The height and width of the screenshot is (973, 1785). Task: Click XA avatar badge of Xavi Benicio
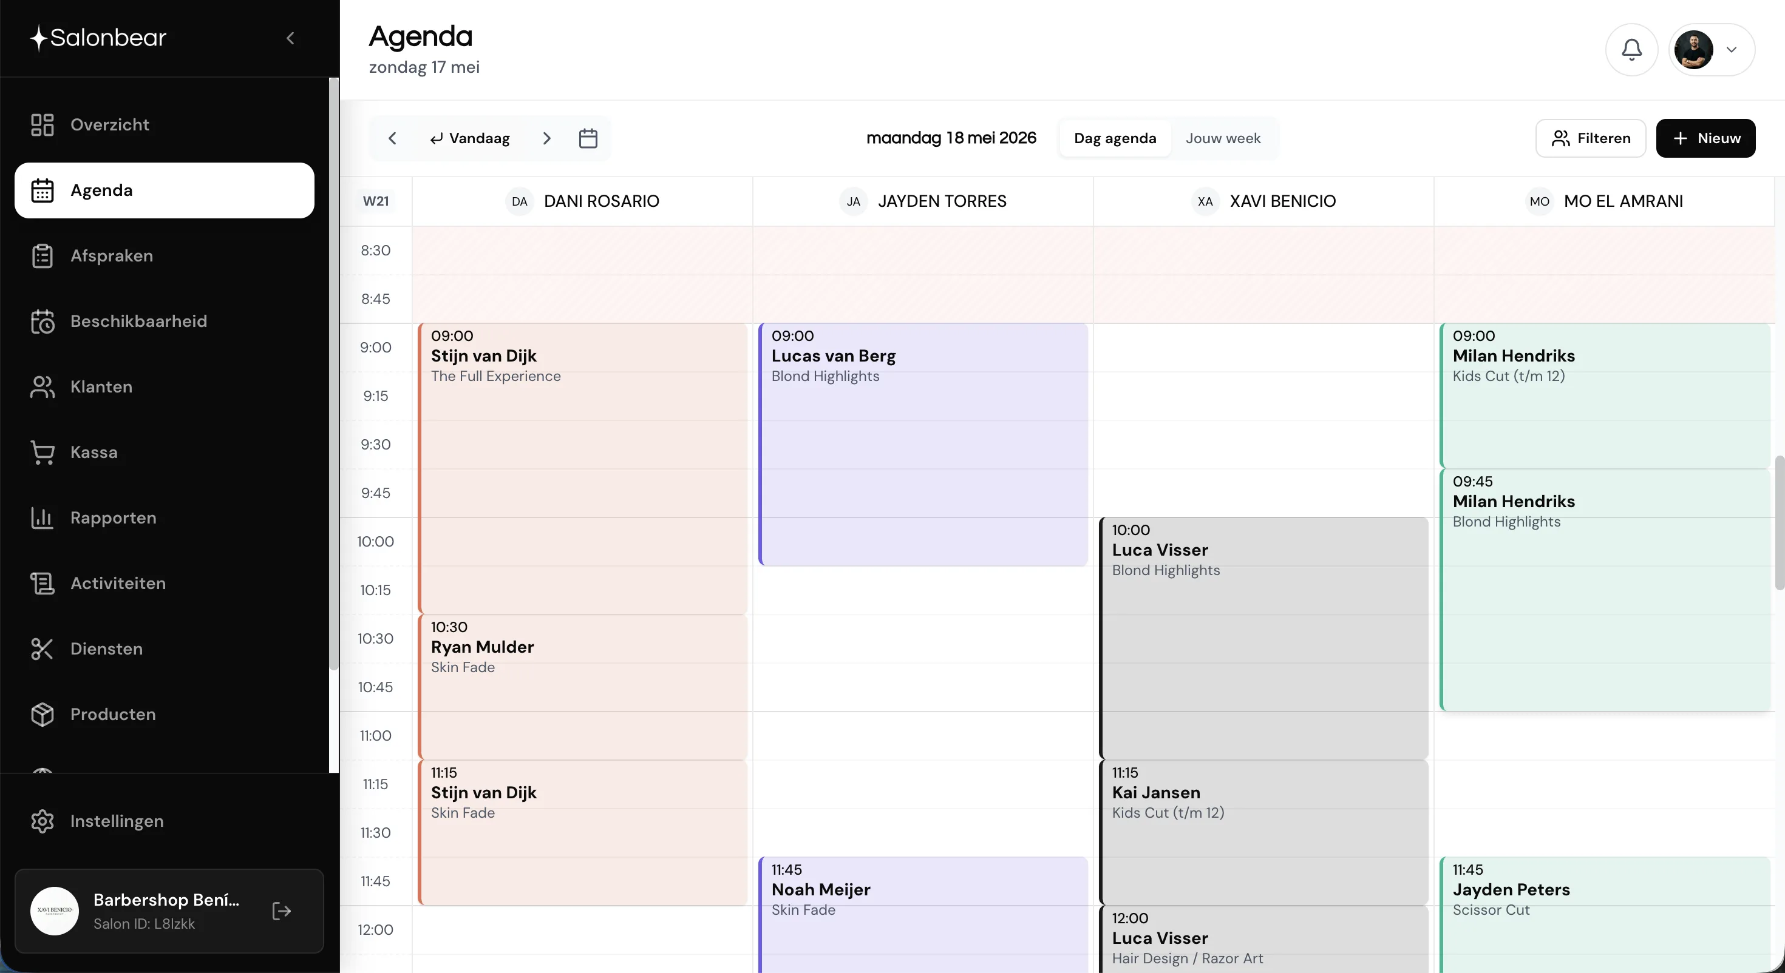(1205, 201)
